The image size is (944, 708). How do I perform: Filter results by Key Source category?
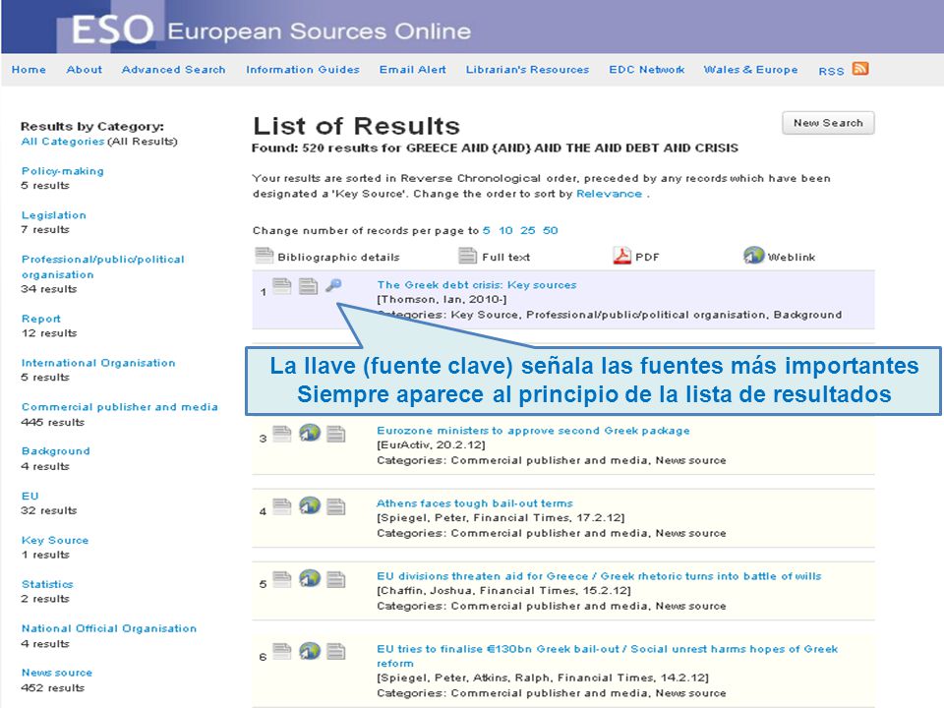(x=55, y=540)
